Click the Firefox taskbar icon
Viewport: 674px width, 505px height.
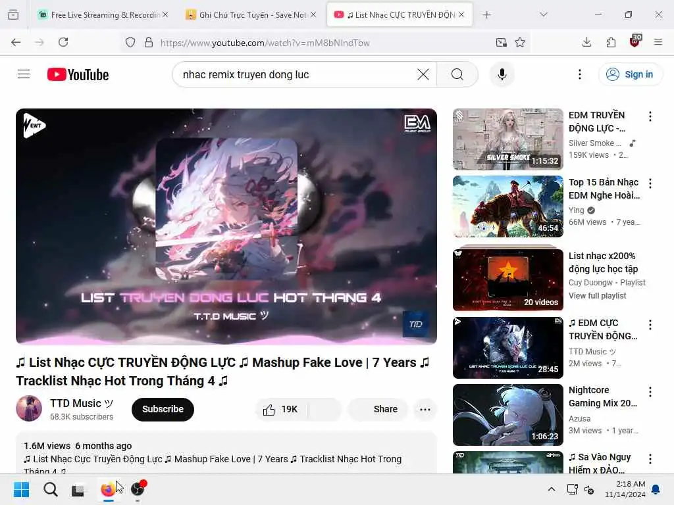107,489
